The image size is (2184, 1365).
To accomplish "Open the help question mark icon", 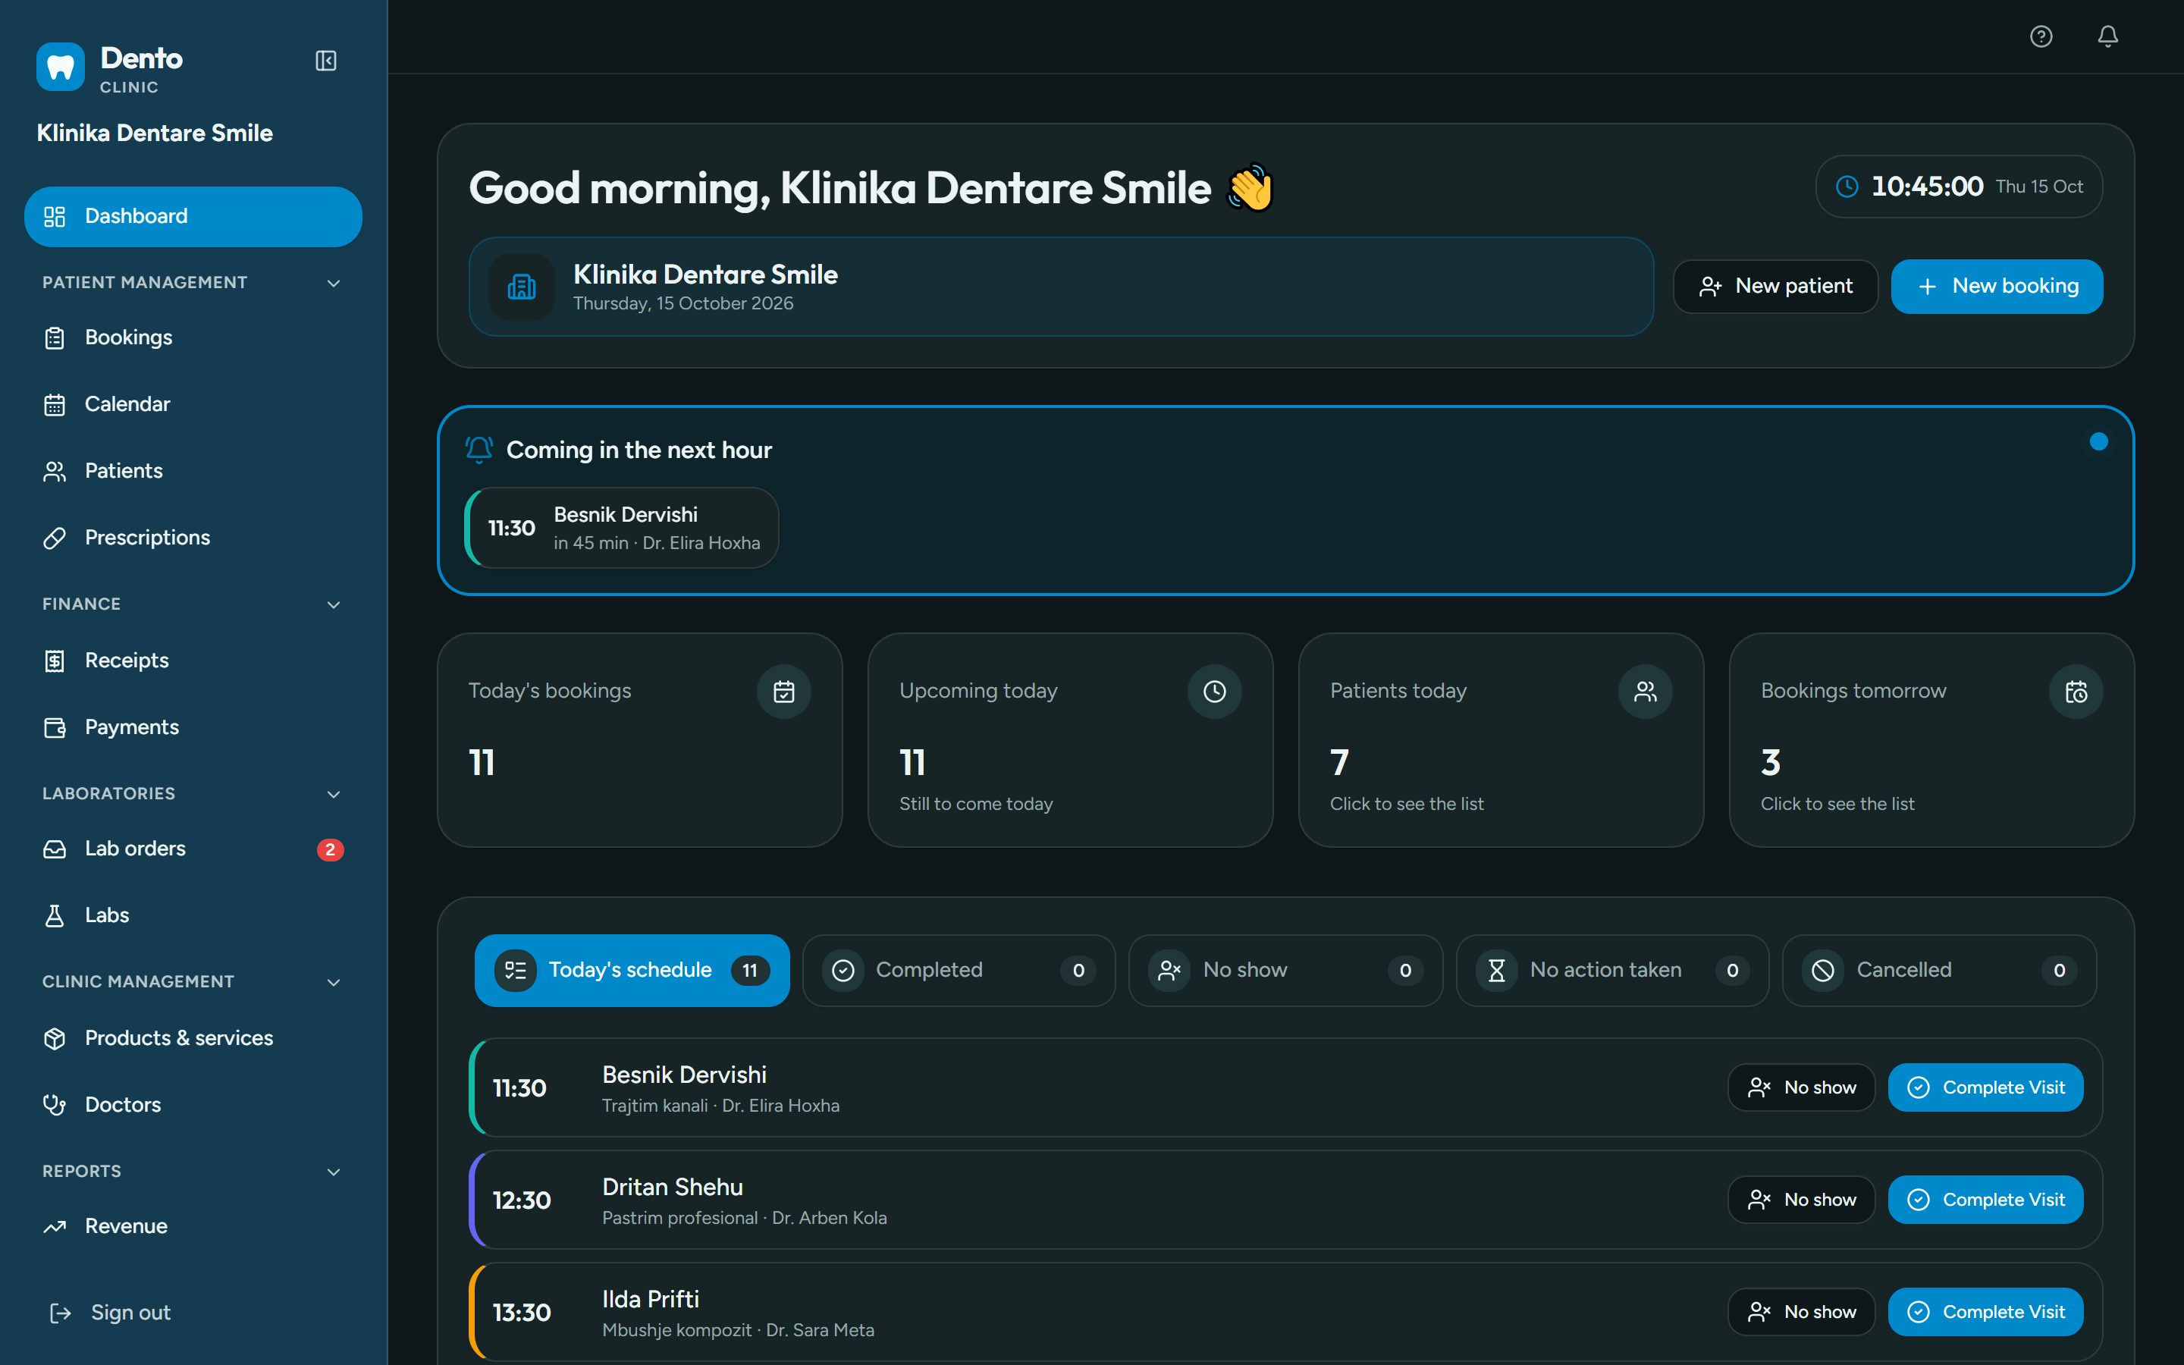I will click(x=2041, y=36).
